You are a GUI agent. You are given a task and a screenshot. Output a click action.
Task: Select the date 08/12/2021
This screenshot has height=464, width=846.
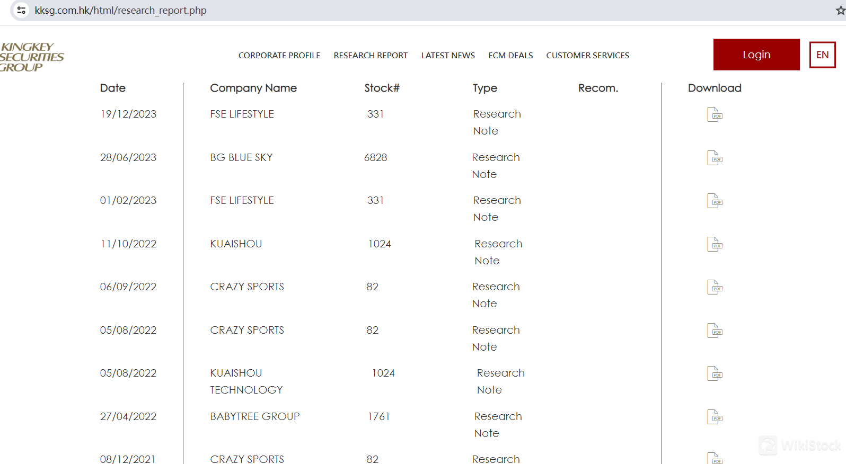(128, 459)
